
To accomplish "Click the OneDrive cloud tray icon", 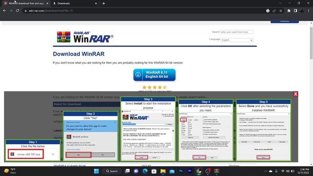I will pos(270,171).
